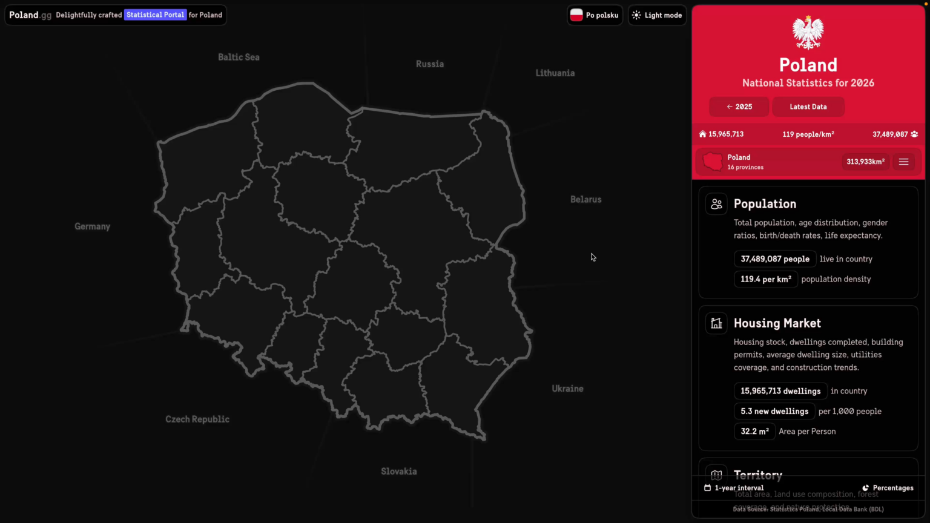
Task: Click the 313,933km² area badge
Action: 865,162
